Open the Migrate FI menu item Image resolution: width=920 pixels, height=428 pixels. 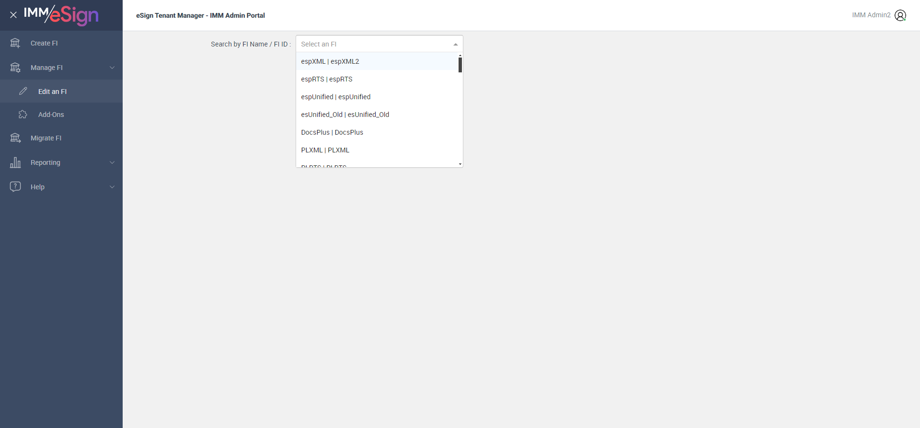click(61, 138)
